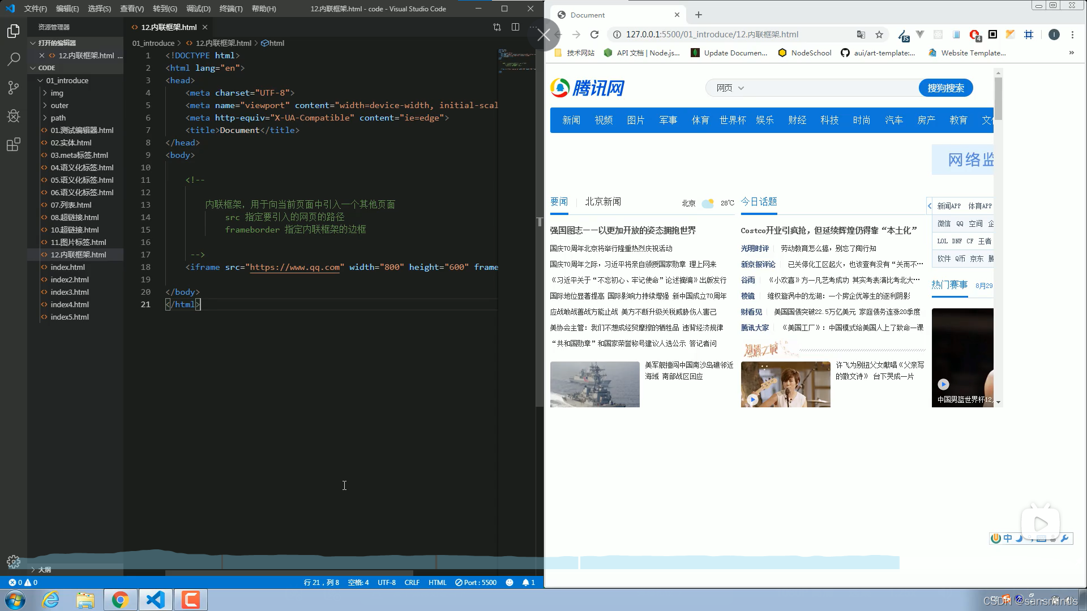Open a new Chrome tab
The height and width of the screenshot is (611, 1087).
coord(699,15)
